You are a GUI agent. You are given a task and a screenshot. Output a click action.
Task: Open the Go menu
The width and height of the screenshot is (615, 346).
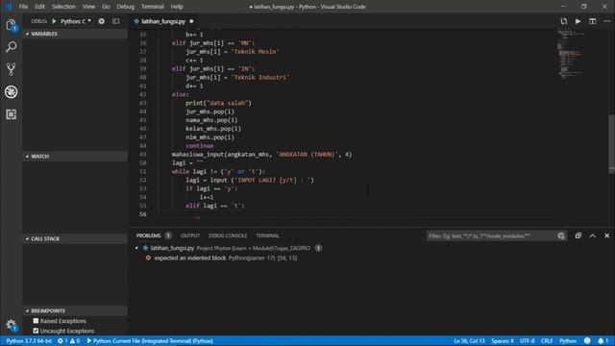coord(106,7)
